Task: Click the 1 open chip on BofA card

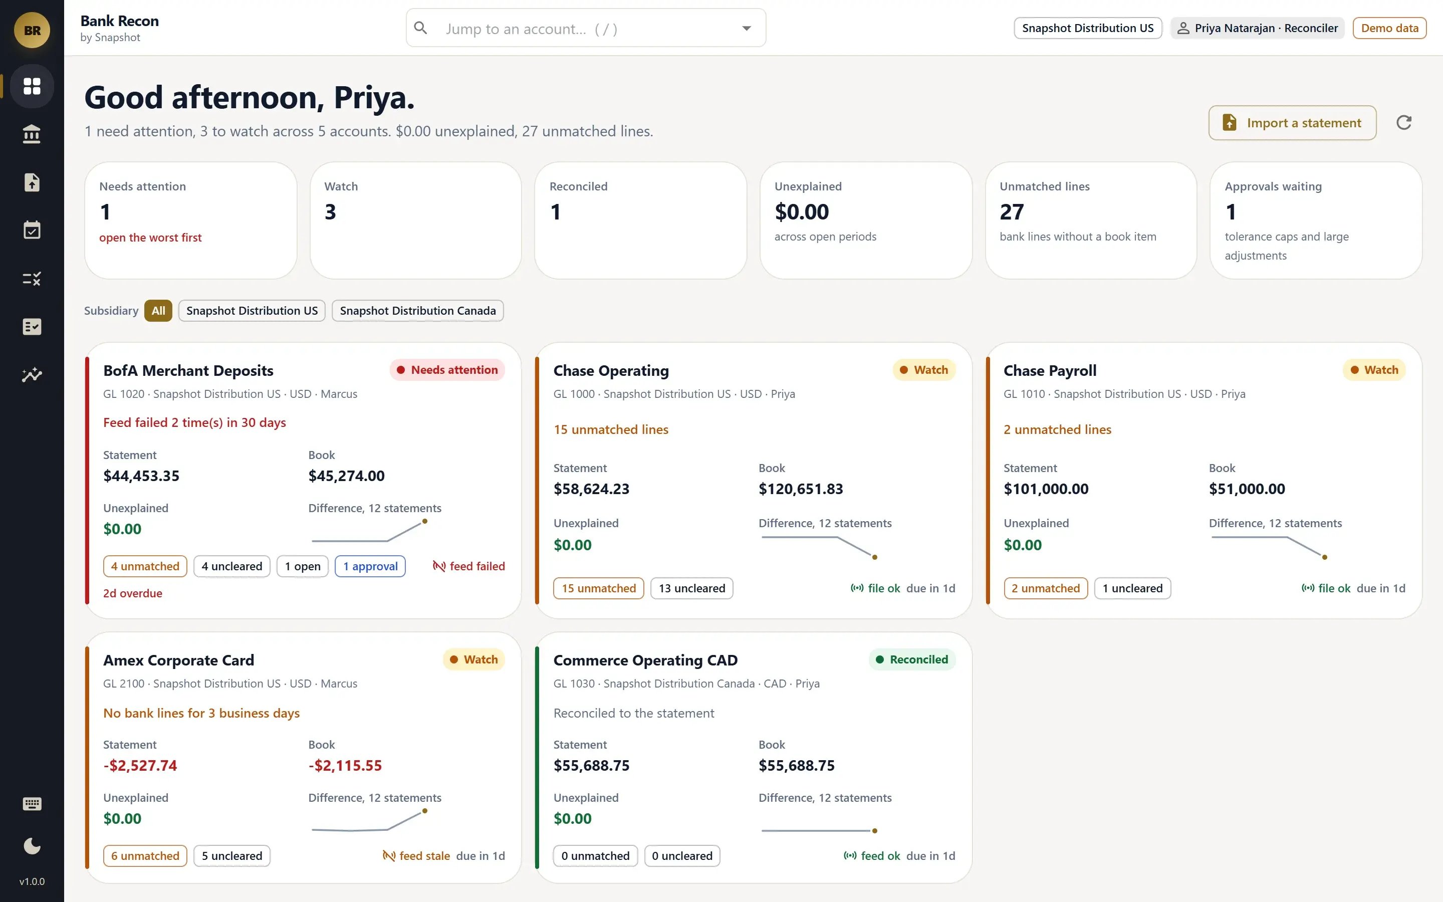Action: [302, 566]
